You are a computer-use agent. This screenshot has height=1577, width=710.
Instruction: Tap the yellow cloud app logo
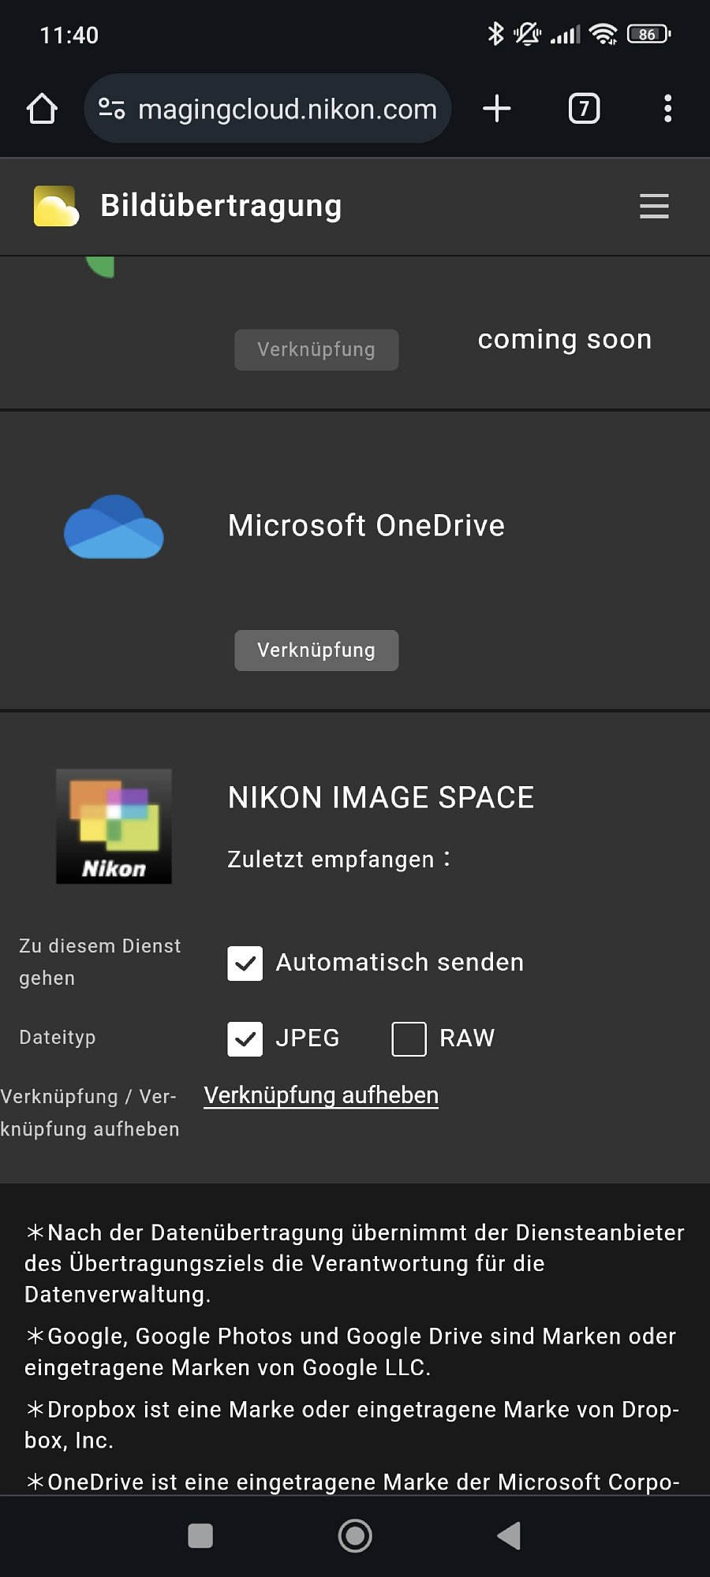coord(56,207)
